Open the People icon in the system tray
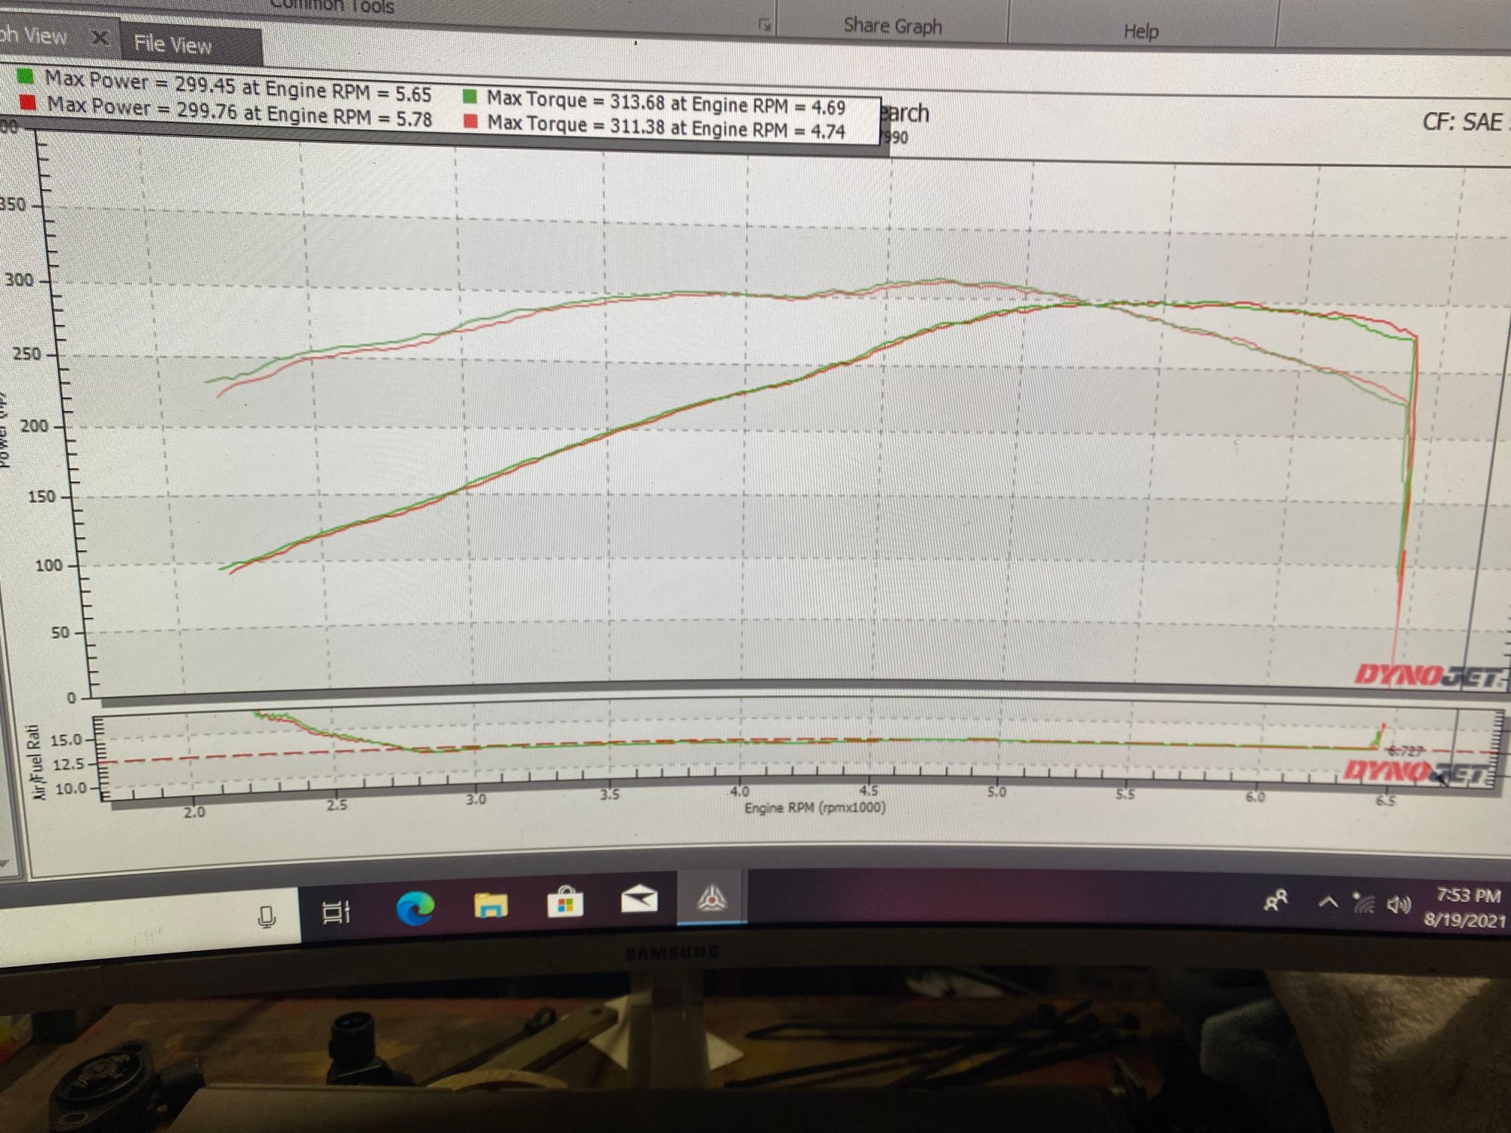 click(1275, 900)
